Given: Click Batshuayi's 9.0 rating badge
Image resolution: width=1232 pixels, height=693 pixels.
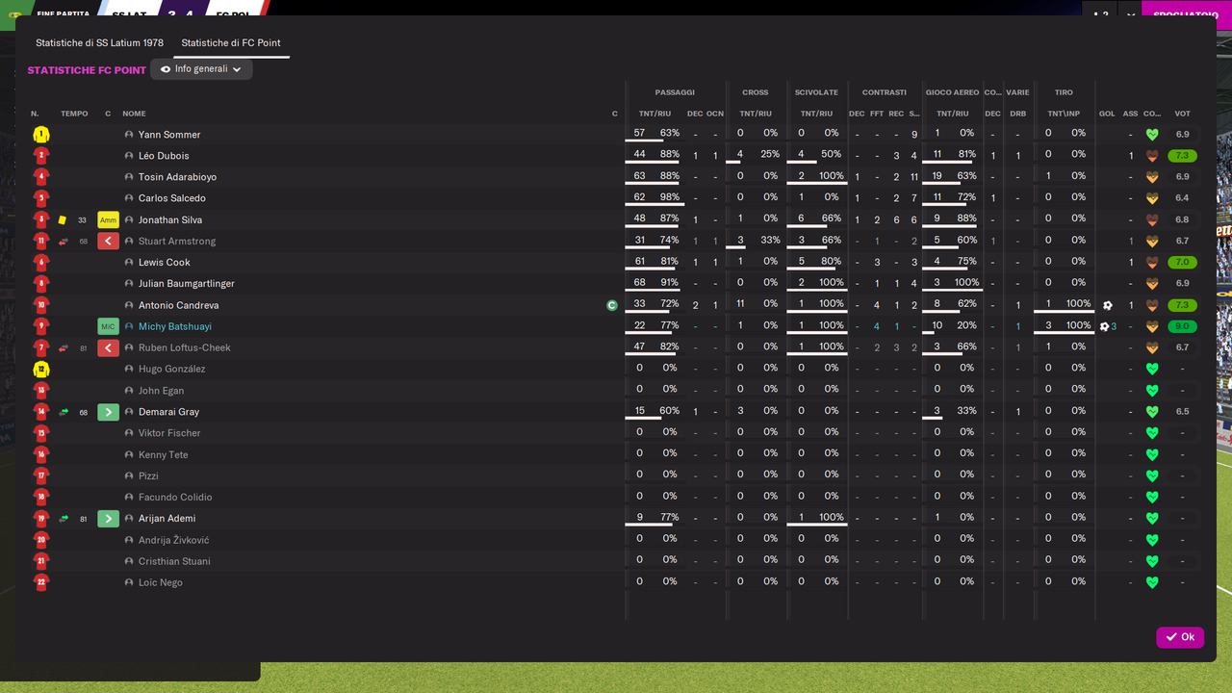Looking at the screenshot, I should coord(1182,326).
